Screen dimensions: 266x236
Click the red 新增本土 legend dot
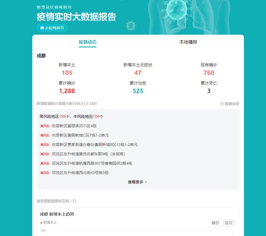point(41,223)
